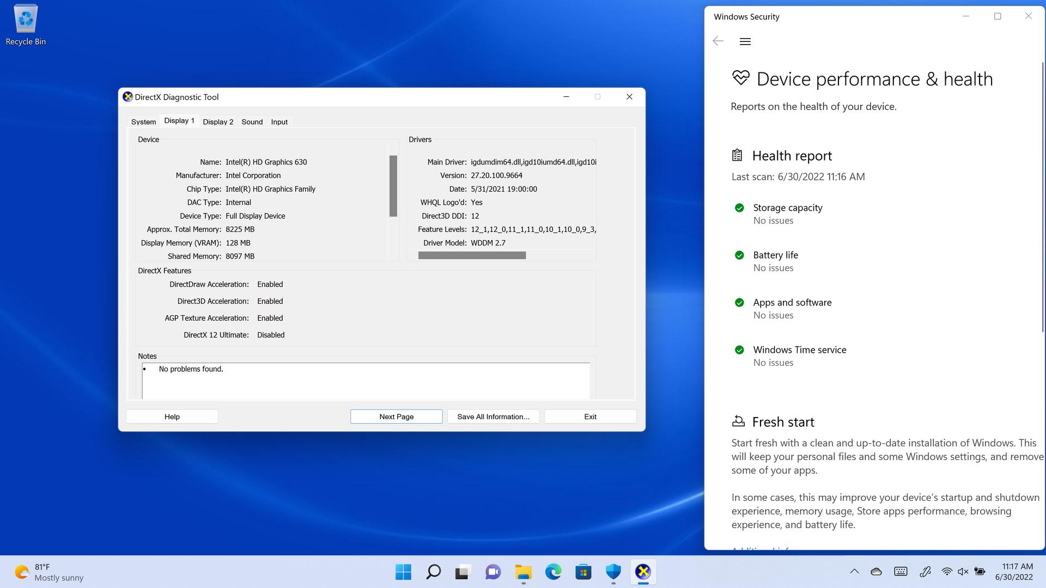
Task: Switch to Windows Security taskbar icon
Action: [613, 572]
